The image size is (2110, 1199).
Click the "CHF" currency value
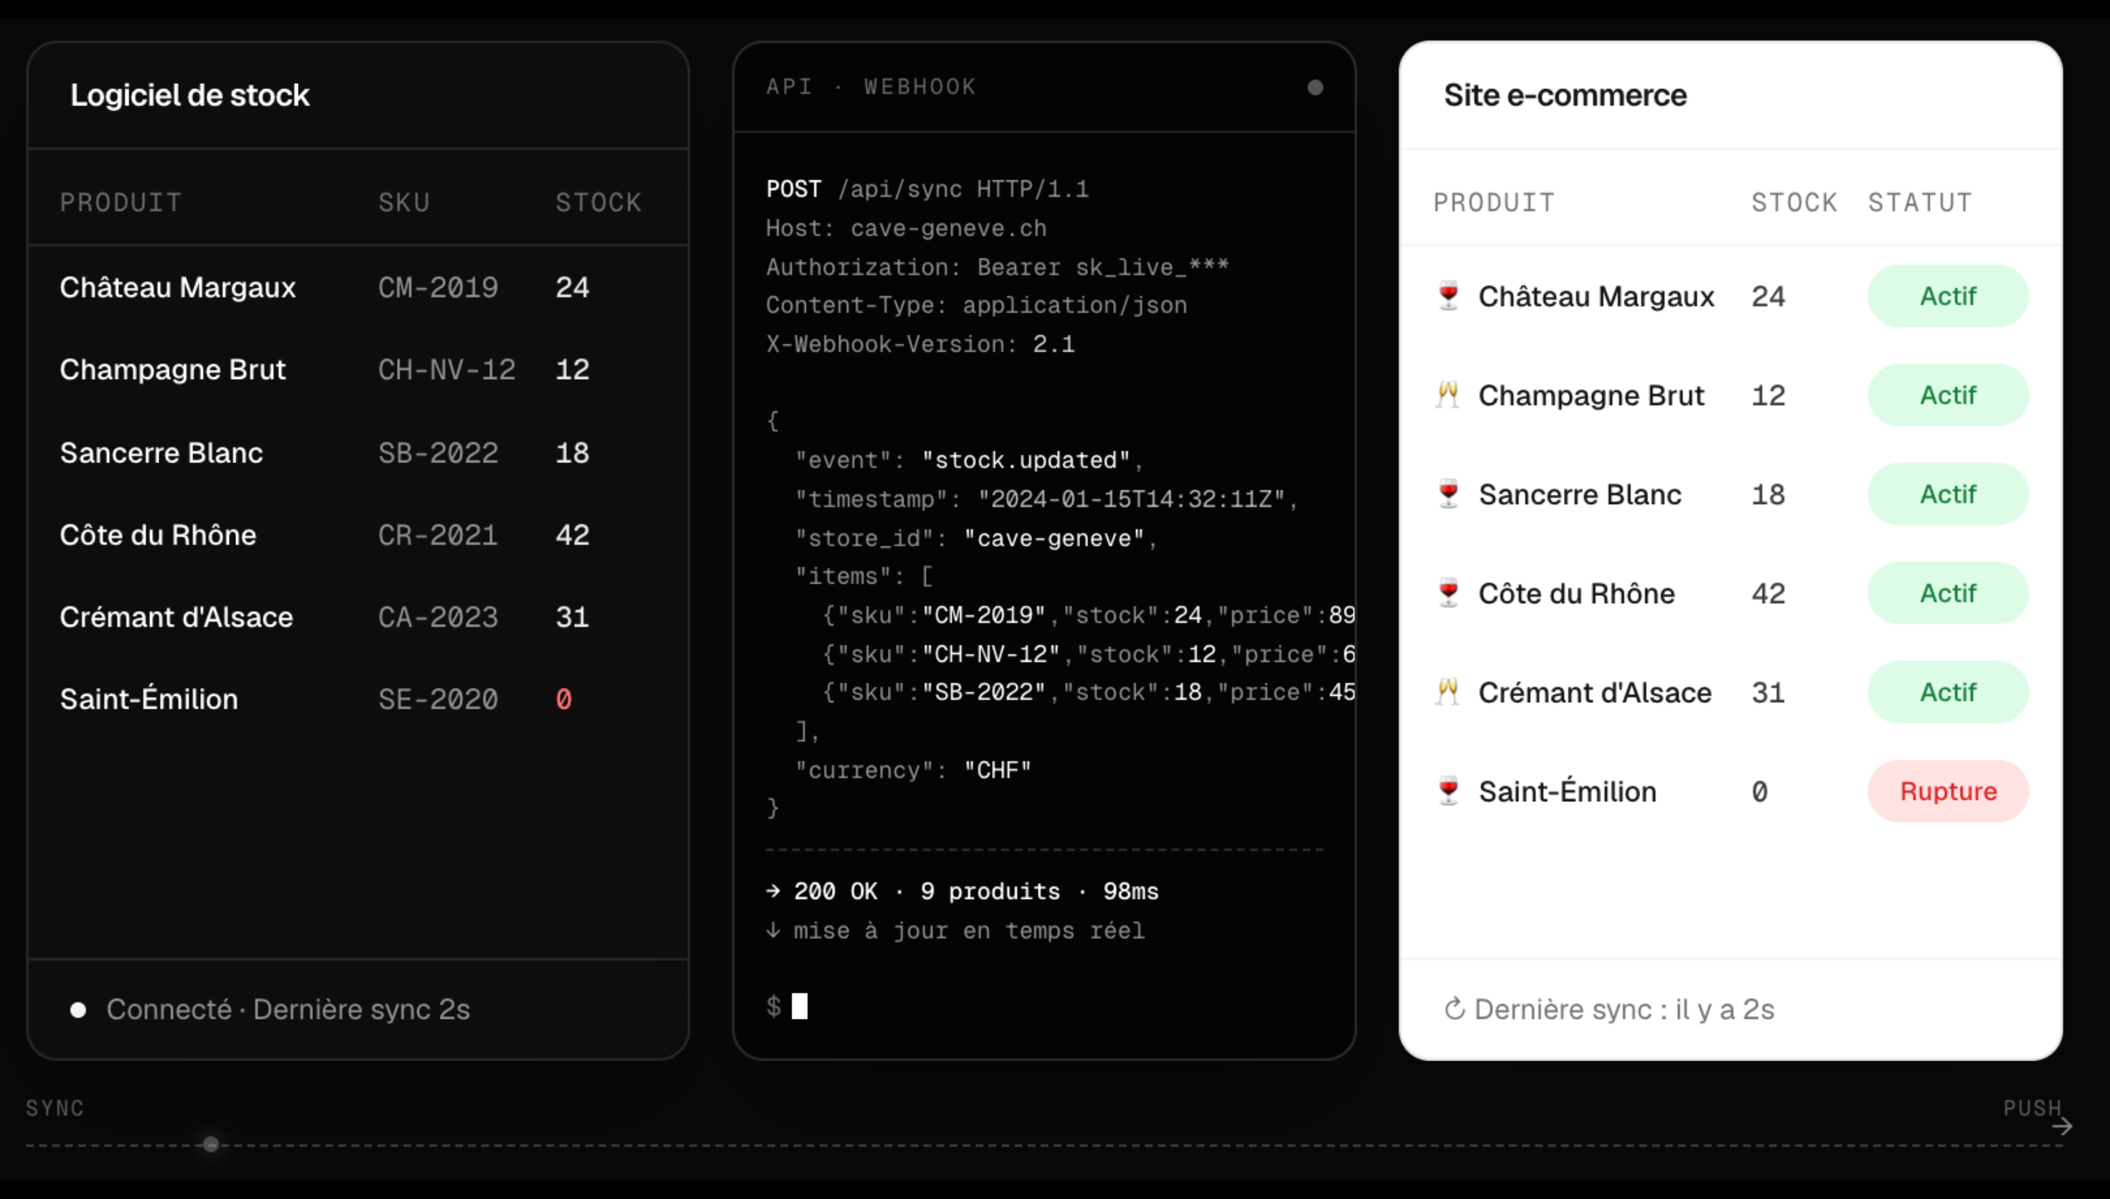coord(998,769)
